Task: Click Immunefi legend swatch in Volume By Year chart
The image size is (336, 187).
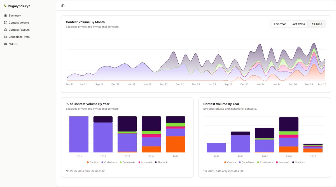Action: point(277,162)
